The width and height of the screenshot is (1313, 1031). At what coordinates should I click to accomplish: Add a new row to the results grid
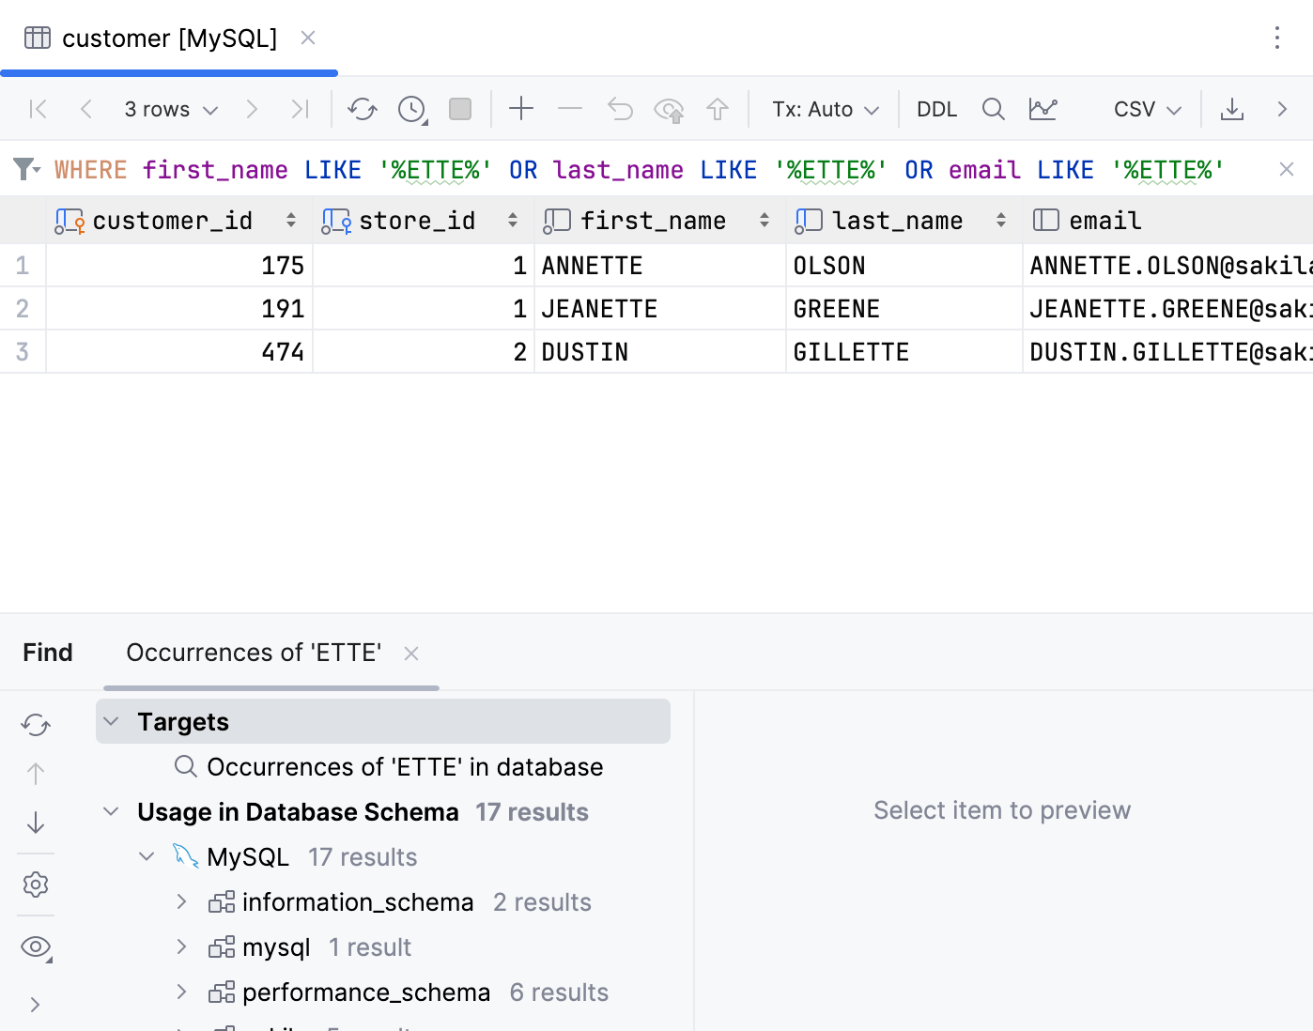click(x=520, y=109)
